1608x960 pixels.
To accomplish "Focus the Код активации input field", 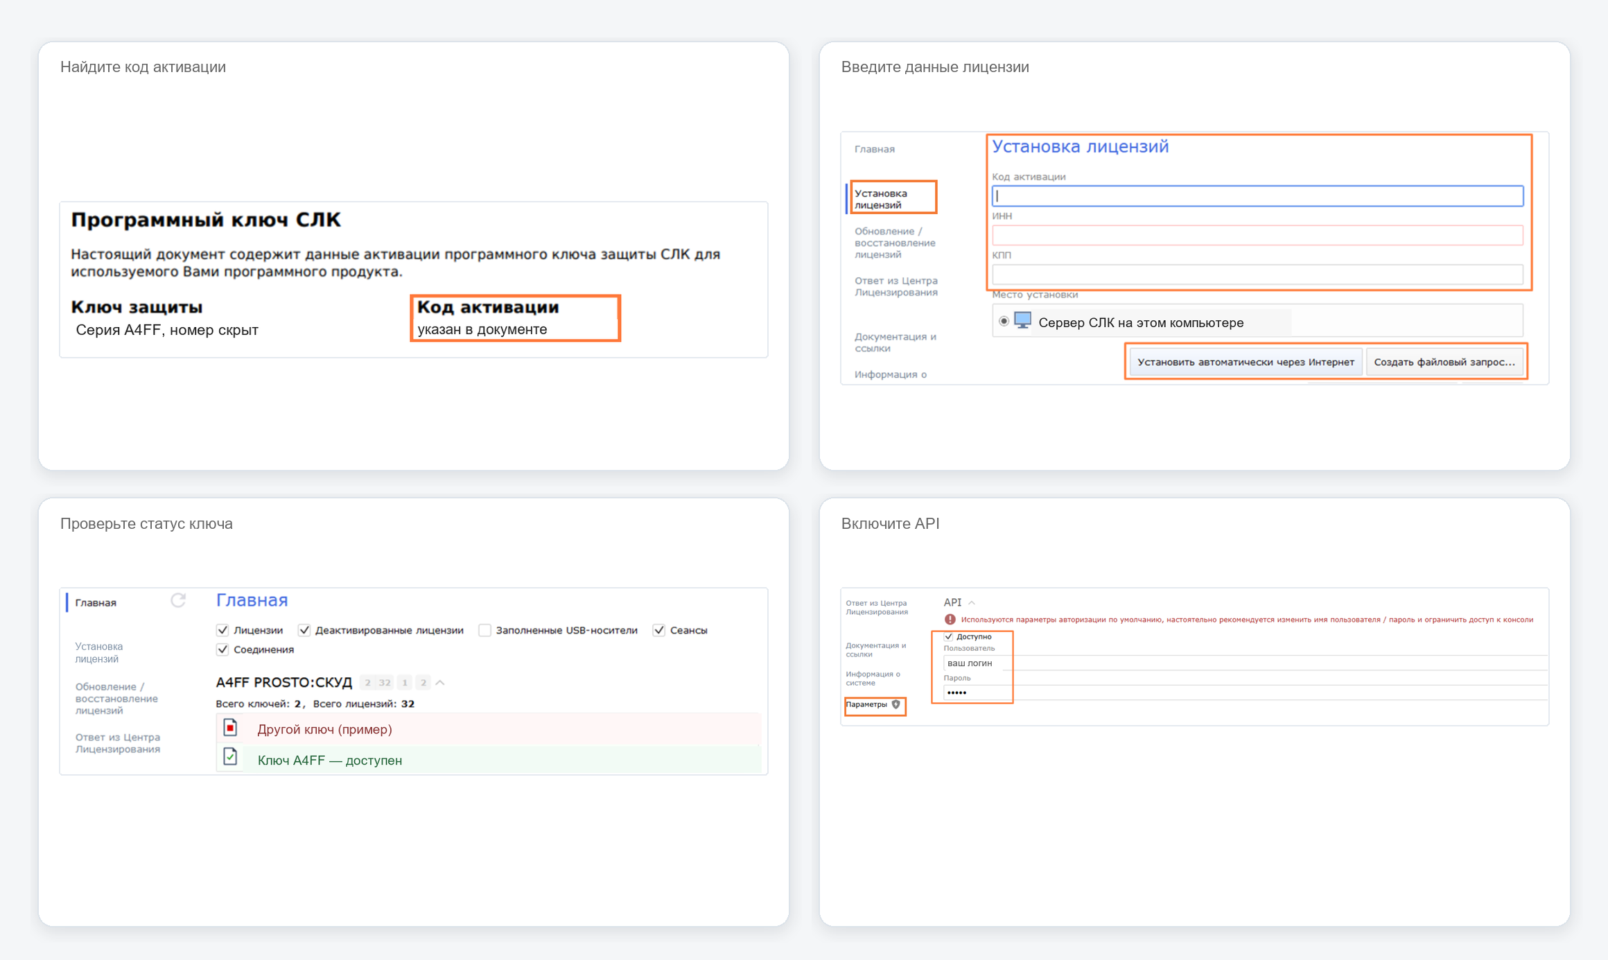I will click(1257, 196).
